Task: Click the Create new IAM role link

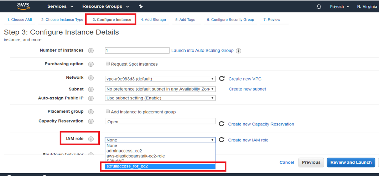Action: coord(248,140)
